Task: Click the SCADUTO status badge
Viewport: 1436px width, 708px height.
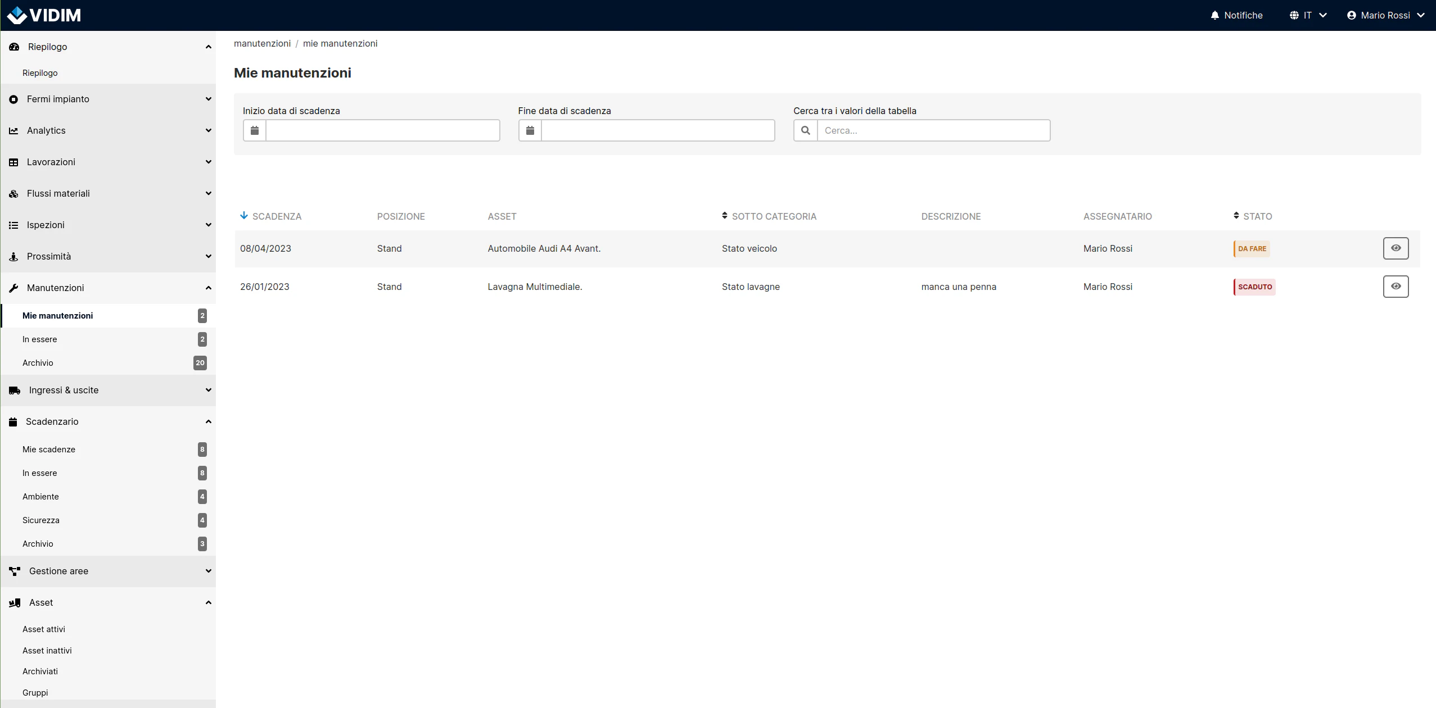Action: [1254, 287]
